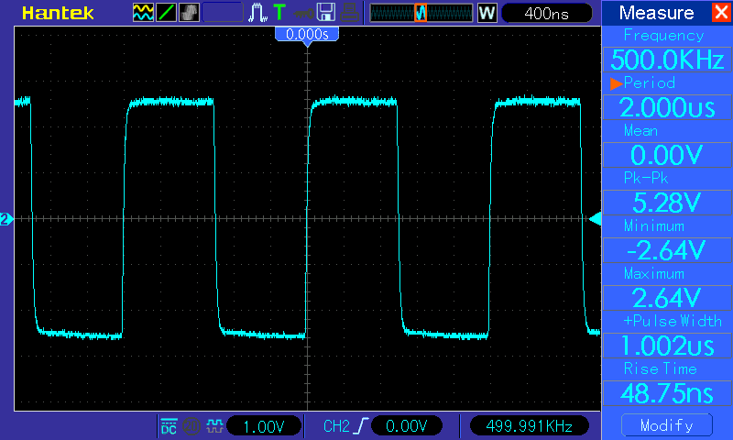The width and height of the screenshot is (733, 440).
Task: Click the green diagonal line icon
Action: tap(166, 13)
